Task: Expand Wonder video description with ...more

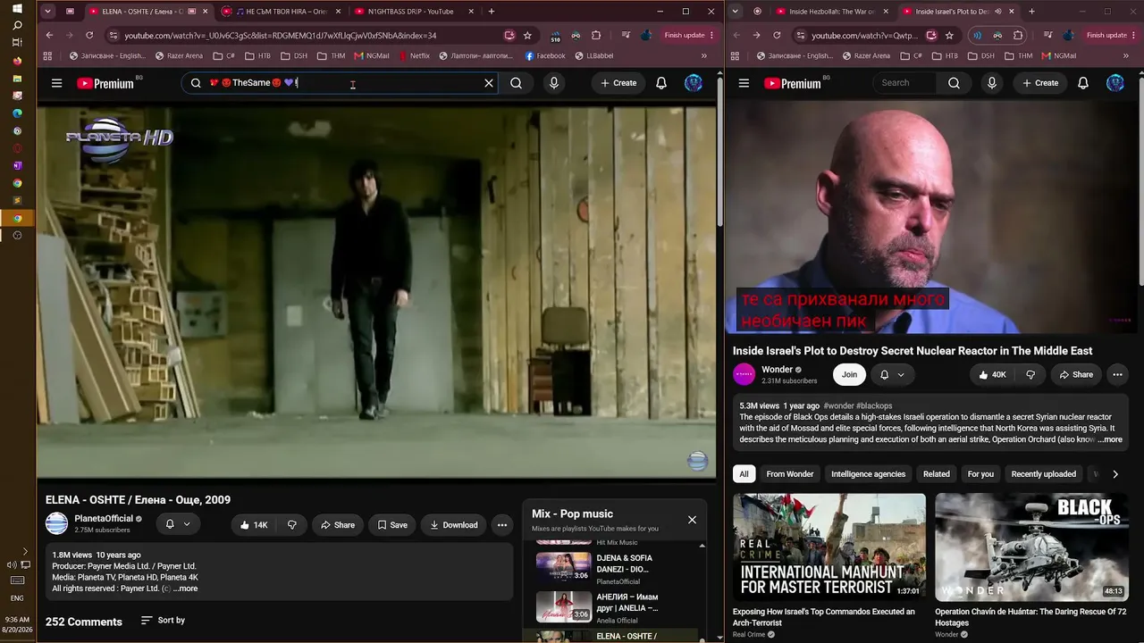Action: pyautogui.click(x=1109, y=439)
